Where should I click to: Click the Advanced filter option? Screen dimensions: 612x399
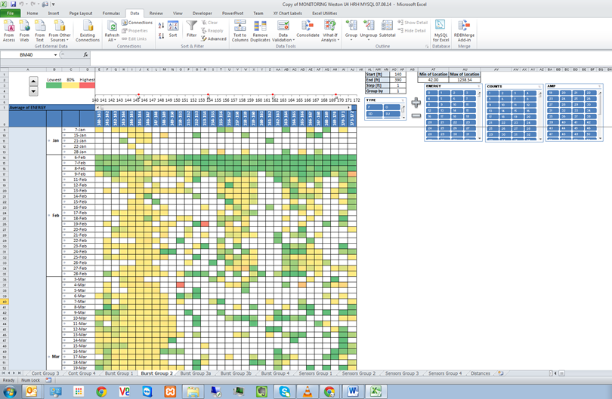(214, 38)
